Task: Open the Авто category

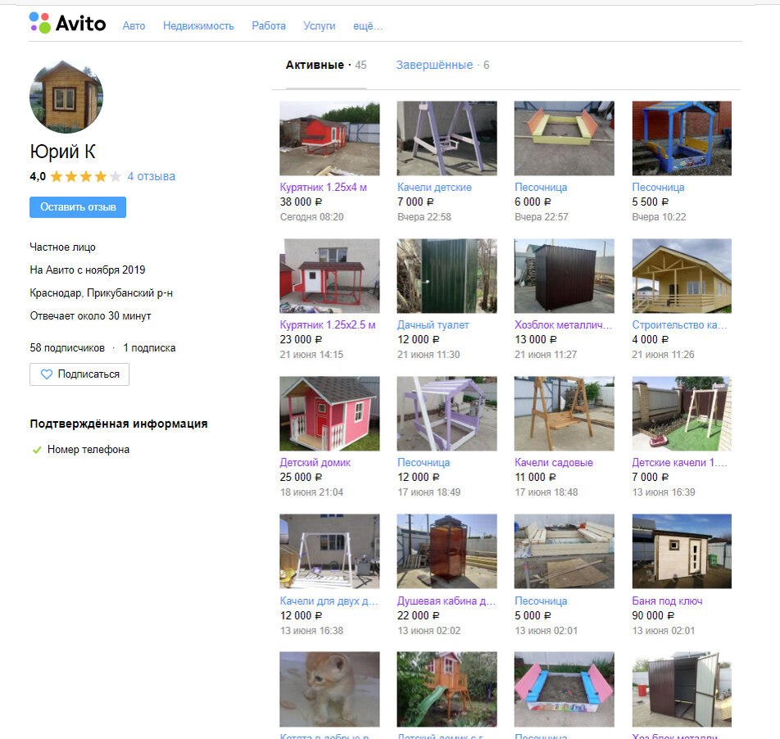Action: [x=134, y=26]
